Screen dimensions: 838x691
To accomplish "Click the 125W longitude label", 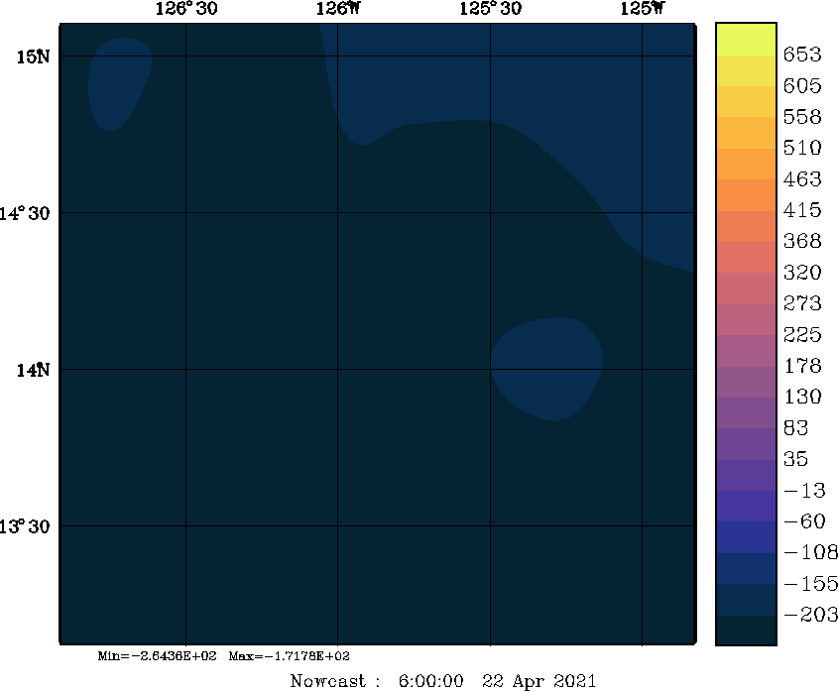I will point(643,9).
